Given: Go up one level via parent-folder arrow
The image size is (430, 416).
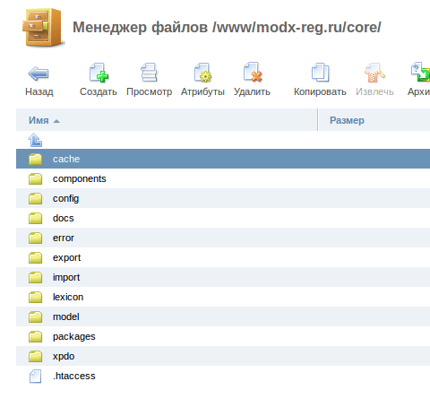Looking at the screenshot, I should [x=35, y=140].
